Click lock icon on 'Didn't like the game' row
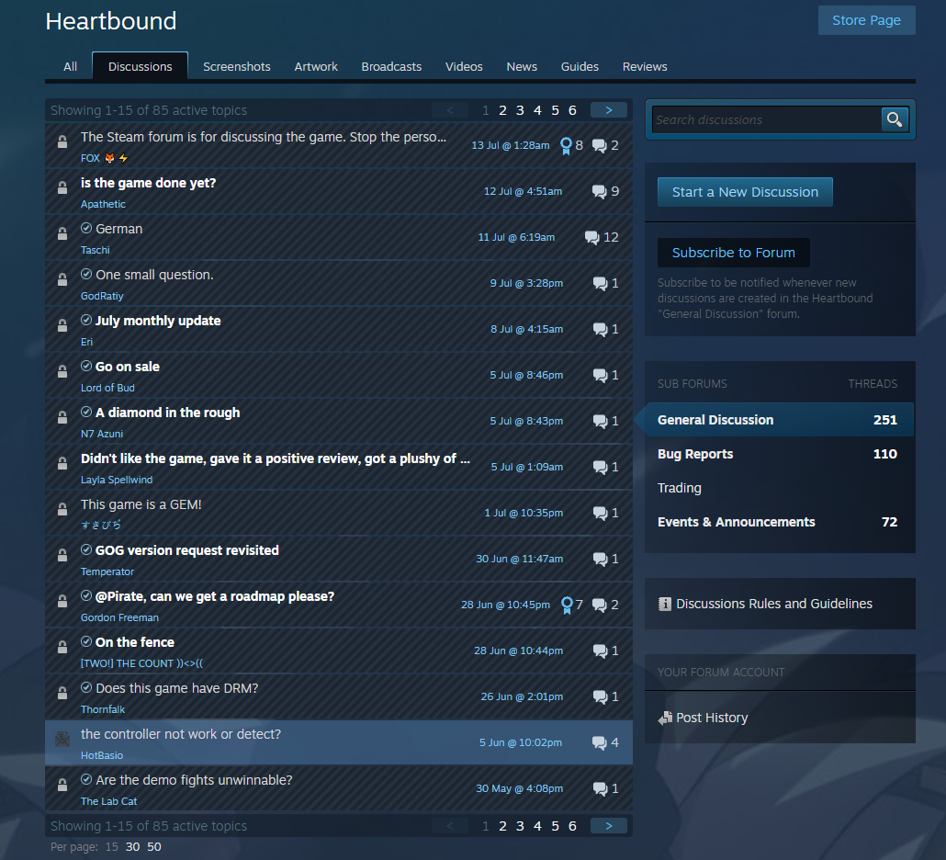Image resolution: width=946 pixels, height=860 pixels. [x=62, y=463]
